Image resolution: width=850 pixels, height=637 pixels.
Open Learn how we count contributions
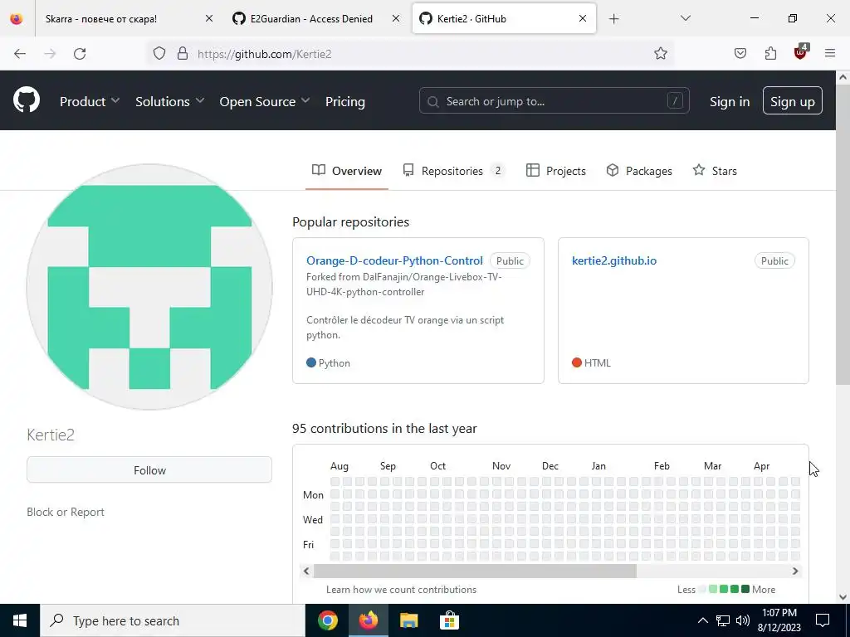(401, 590)
